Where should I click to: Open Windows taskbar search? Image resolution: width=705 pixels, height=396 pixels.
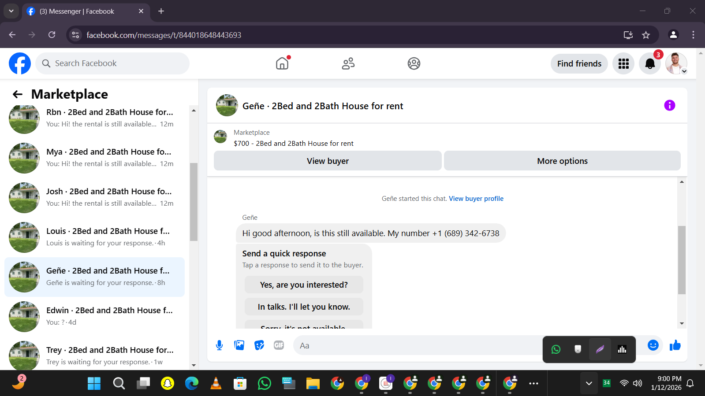[119, 384]
